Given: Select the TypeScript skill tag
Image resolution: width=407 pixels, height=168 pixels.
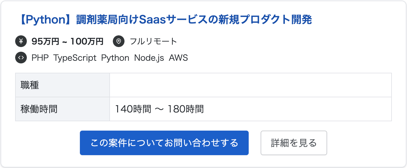Looking at the screenshot, I should pos(75,58).
